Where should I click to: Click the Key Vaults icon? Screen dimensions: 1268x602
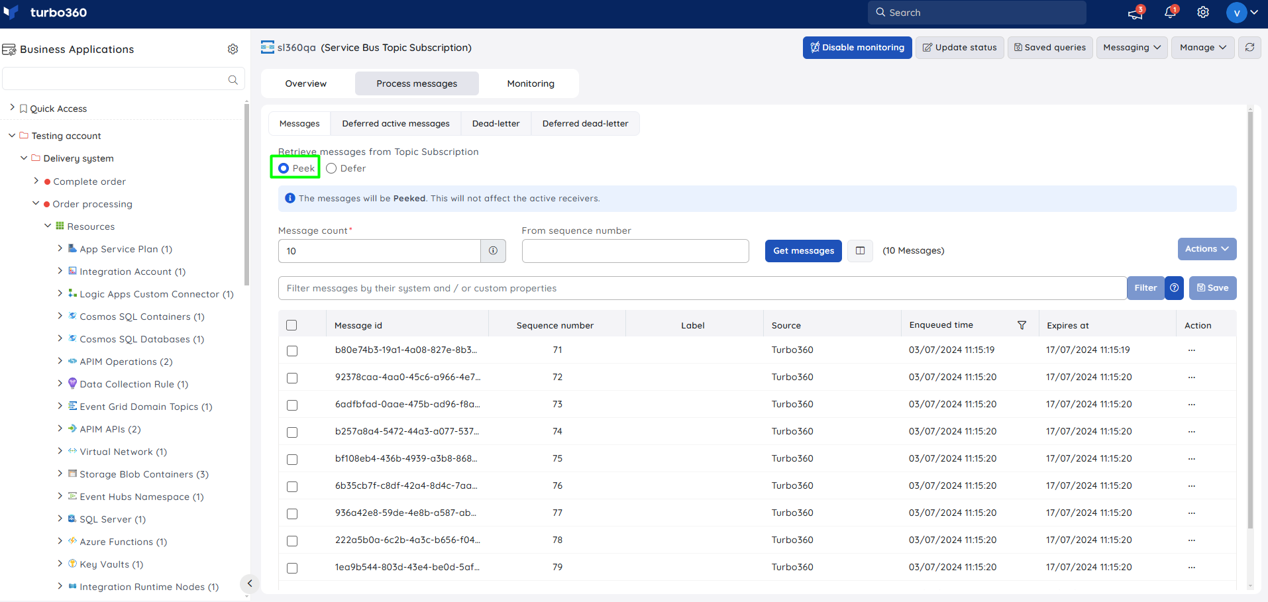73,564
